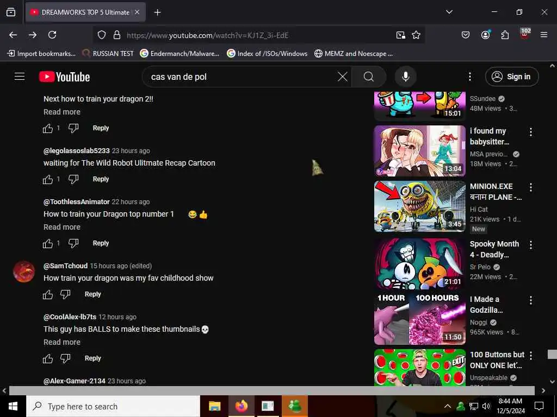Open @Alex-Gamer-2134 channel link
Image resolution: width=557 pixels, height=417 pixels.
(x=74, y=381)
